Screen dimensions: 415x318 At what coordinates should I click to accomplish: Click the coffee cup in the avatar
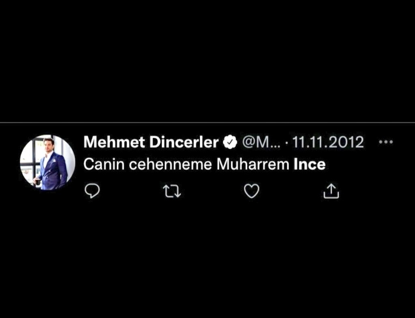pos(38,182)
